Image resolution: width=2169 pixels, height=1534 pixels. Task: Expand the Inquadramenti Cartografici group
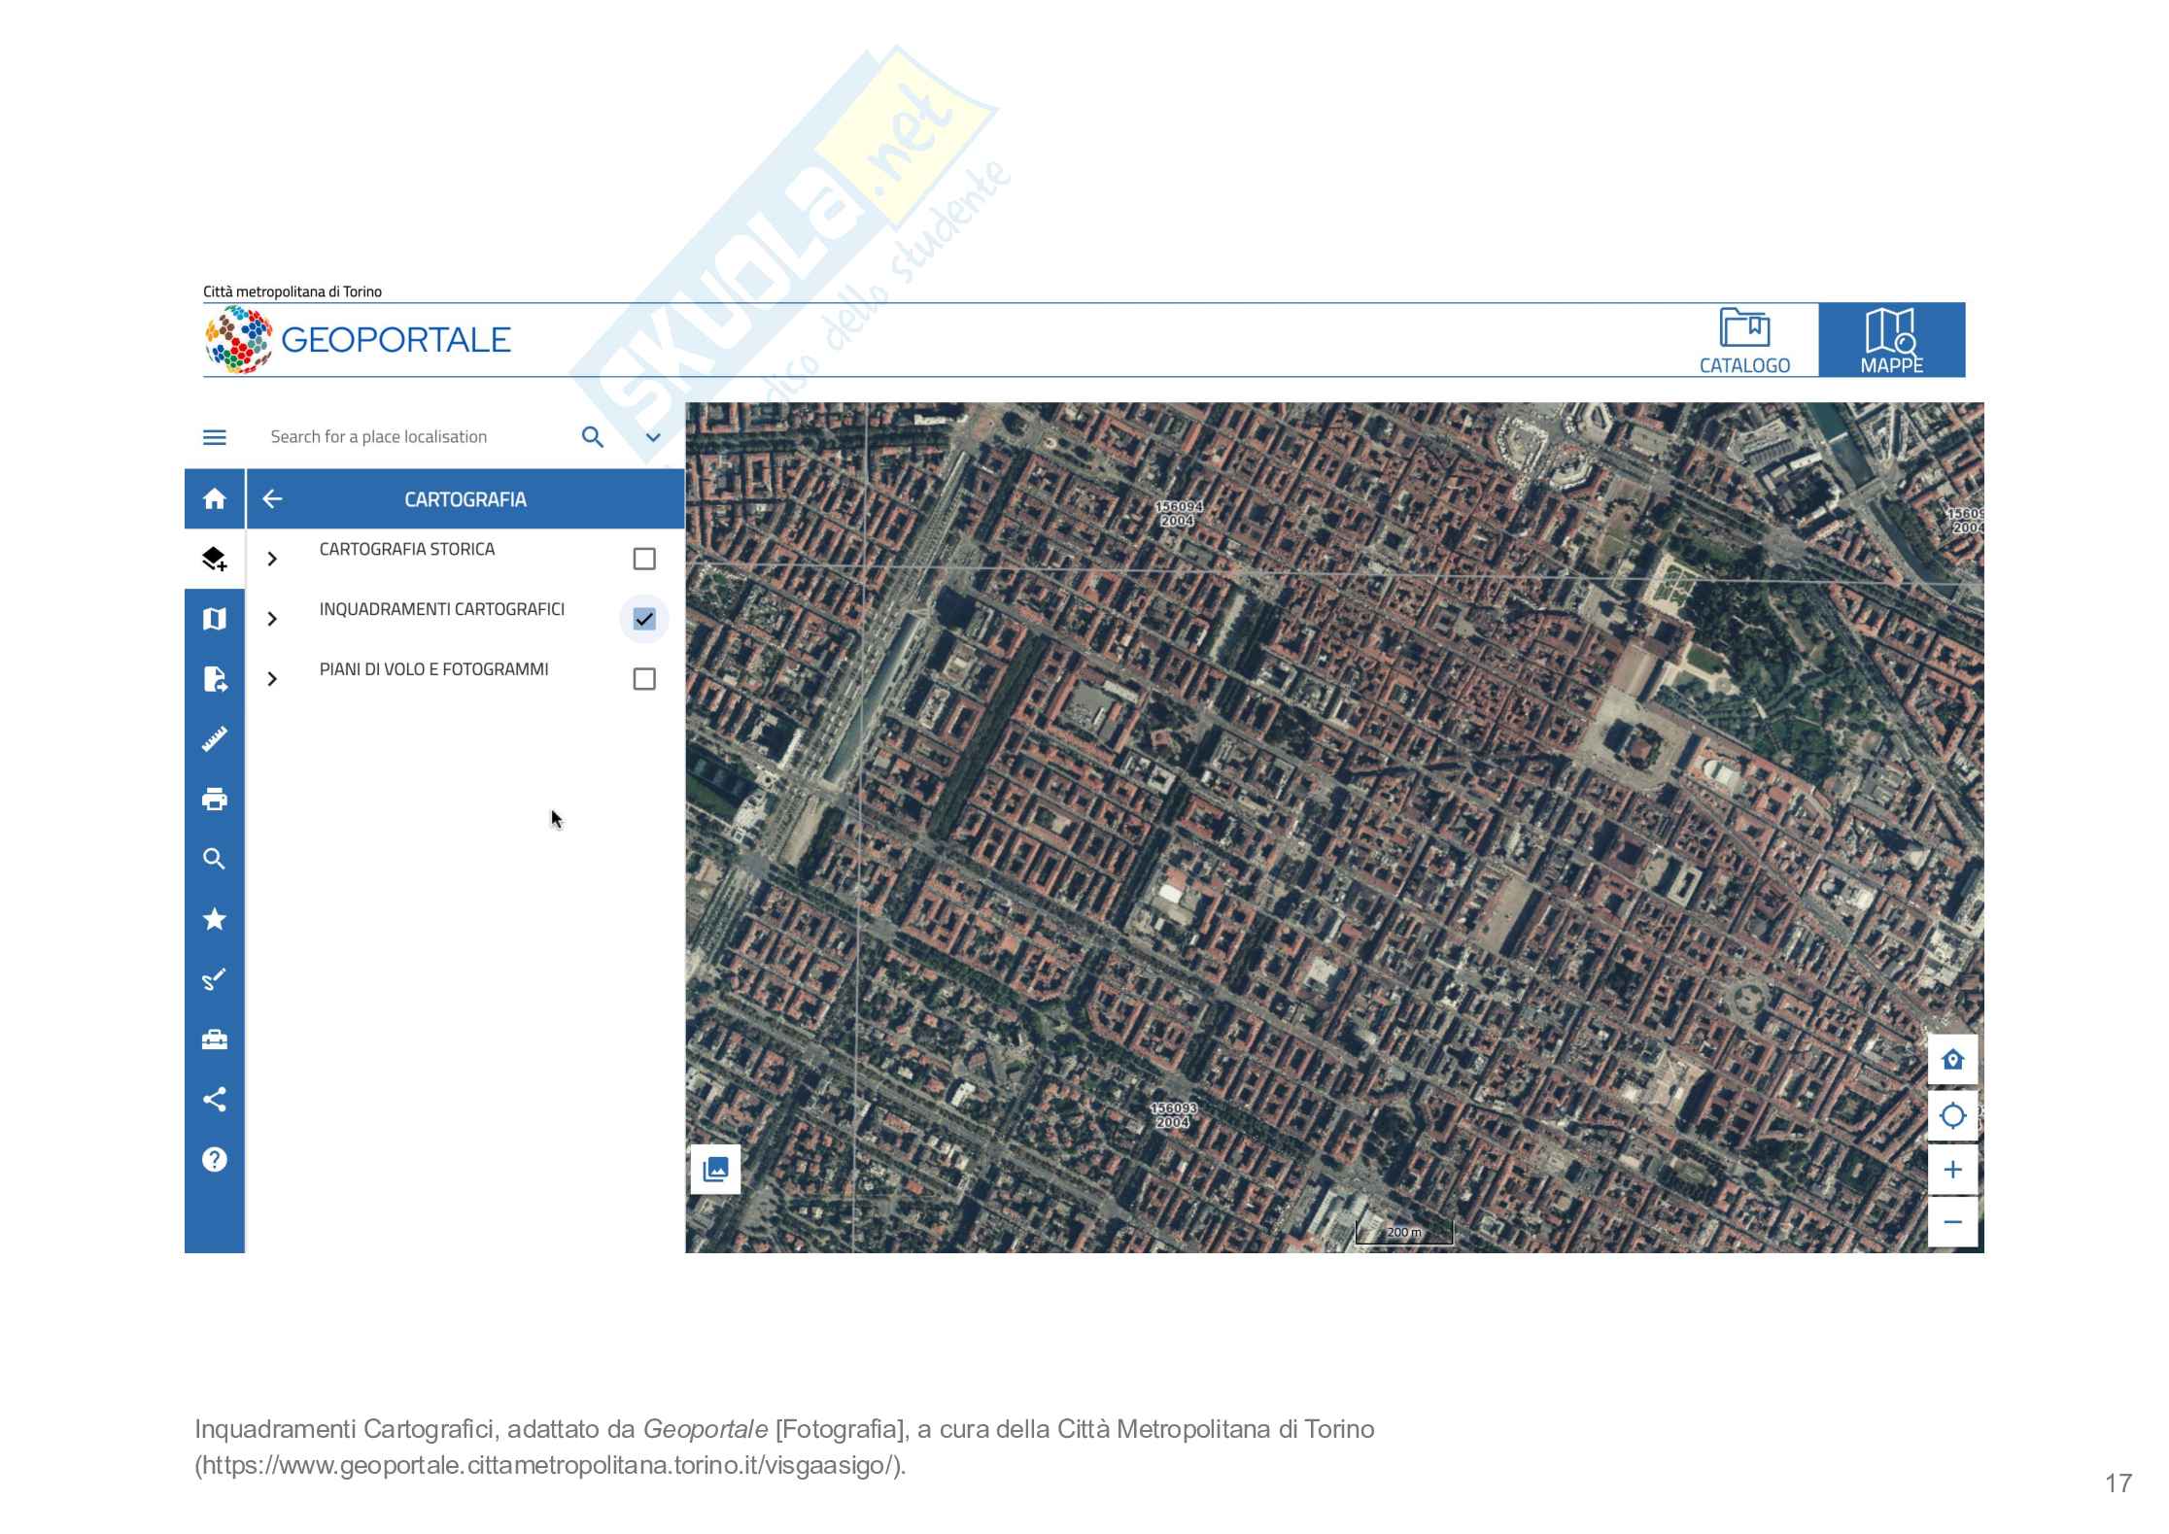coord(272,619)
